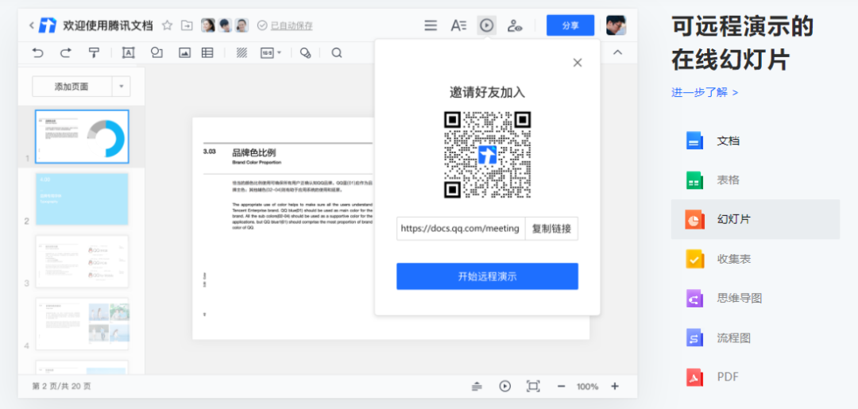The image size is (858, 409).
Task: Open search with magnifier icon
Action: click(337, 53)
